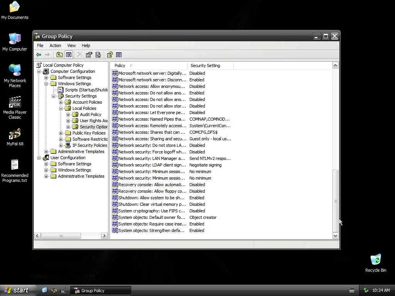Sort by the Policy column header

(x=149, y=66)
